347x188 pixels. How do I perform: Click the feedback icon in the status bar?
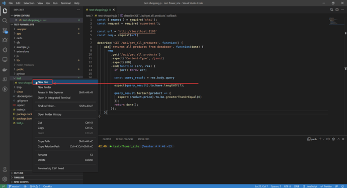click(x=336, y=186)
